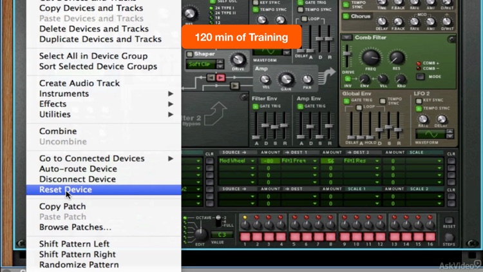Toggle the Chorus effect on/off button
Screen dimensions: 483x272
click(346, 16)
